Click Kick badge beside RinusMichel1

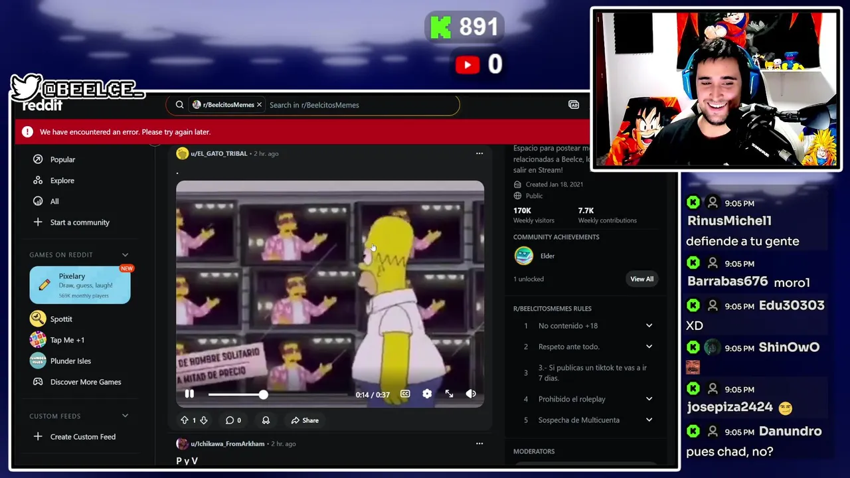tap(693, 202)
